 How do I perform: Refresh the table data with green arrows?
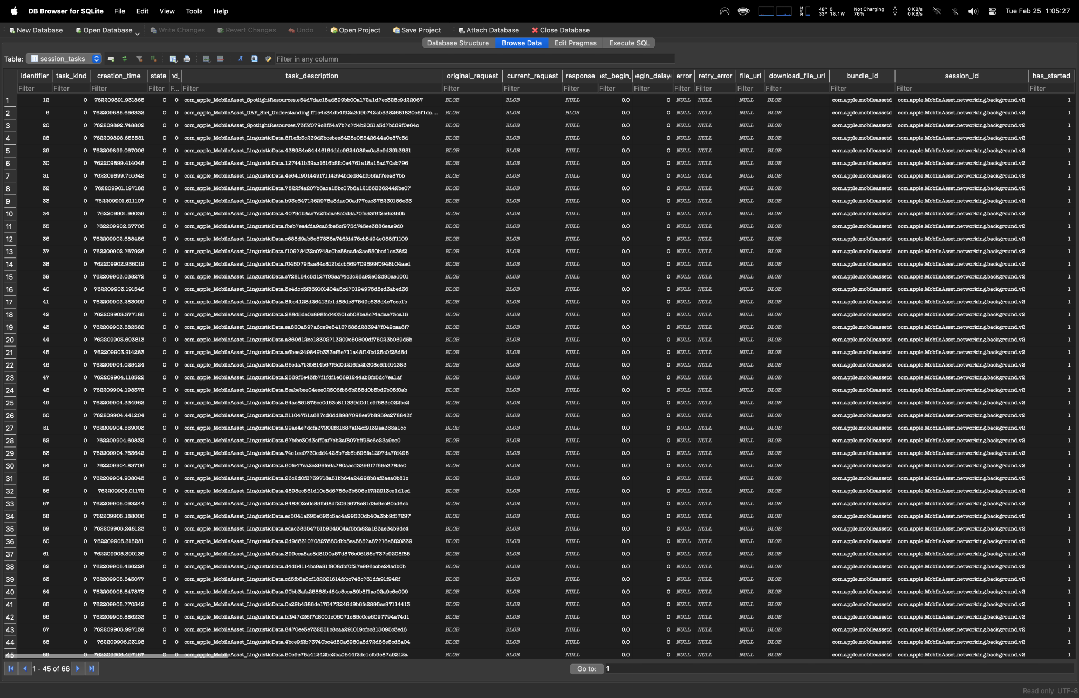click(125, 59)
